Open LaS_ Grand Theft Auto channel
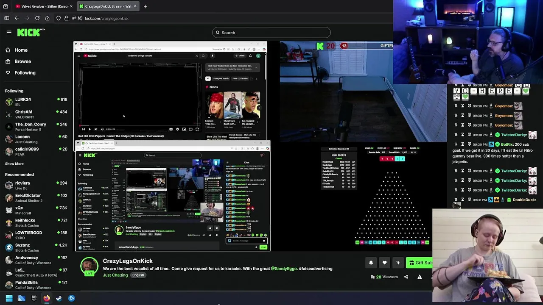Viewport: 543px width, 305px height. (x=36, y=272)
